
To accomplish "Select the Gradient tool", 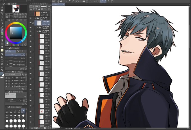I will [2, 57].
